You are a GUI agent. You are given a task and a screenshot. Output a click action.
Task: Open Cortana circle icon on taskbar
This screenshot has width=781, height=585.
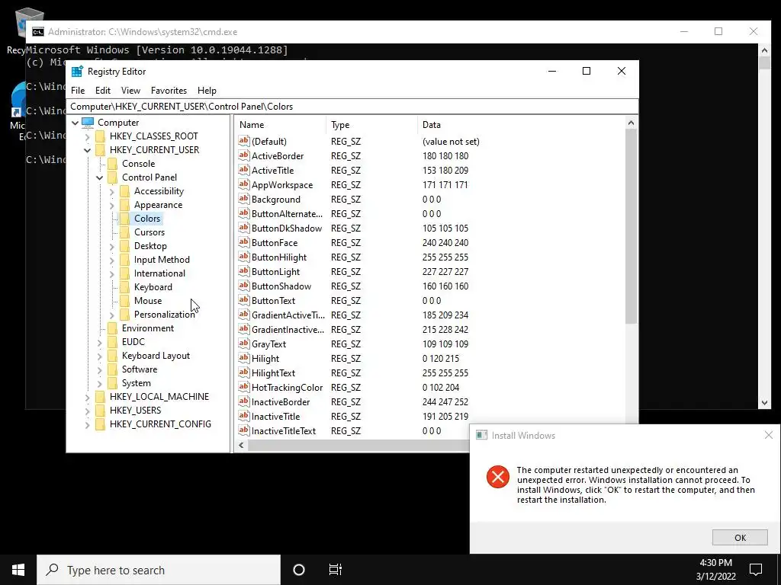299,570
